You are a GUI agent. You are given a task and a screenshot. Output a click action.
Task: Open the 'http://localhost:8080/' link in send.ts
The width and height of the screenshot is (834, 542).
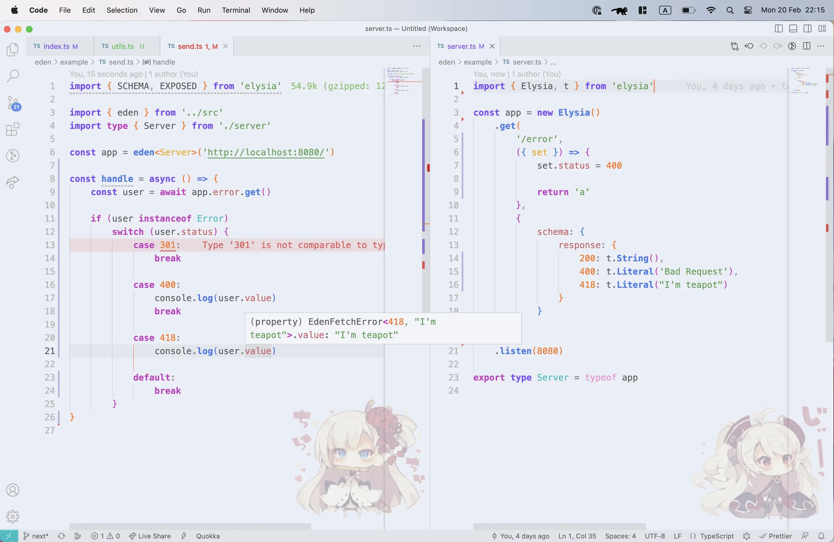point(266,153)
